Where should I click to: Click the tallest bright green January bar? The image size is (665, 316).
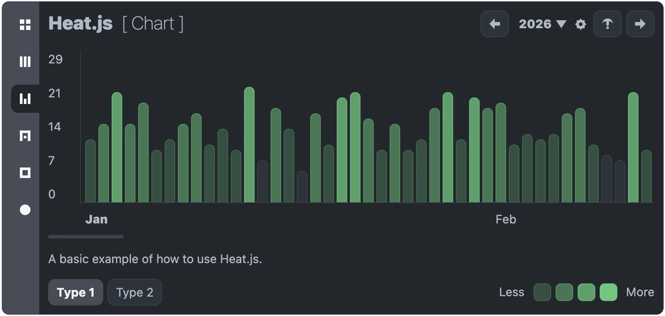pos(249,145)
